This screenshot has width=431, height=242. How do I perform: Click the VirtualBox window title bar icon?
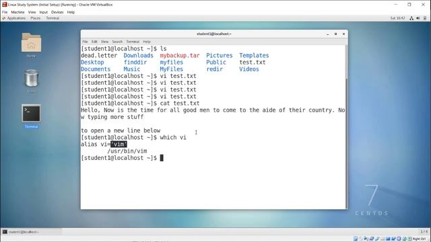[5, 5]
